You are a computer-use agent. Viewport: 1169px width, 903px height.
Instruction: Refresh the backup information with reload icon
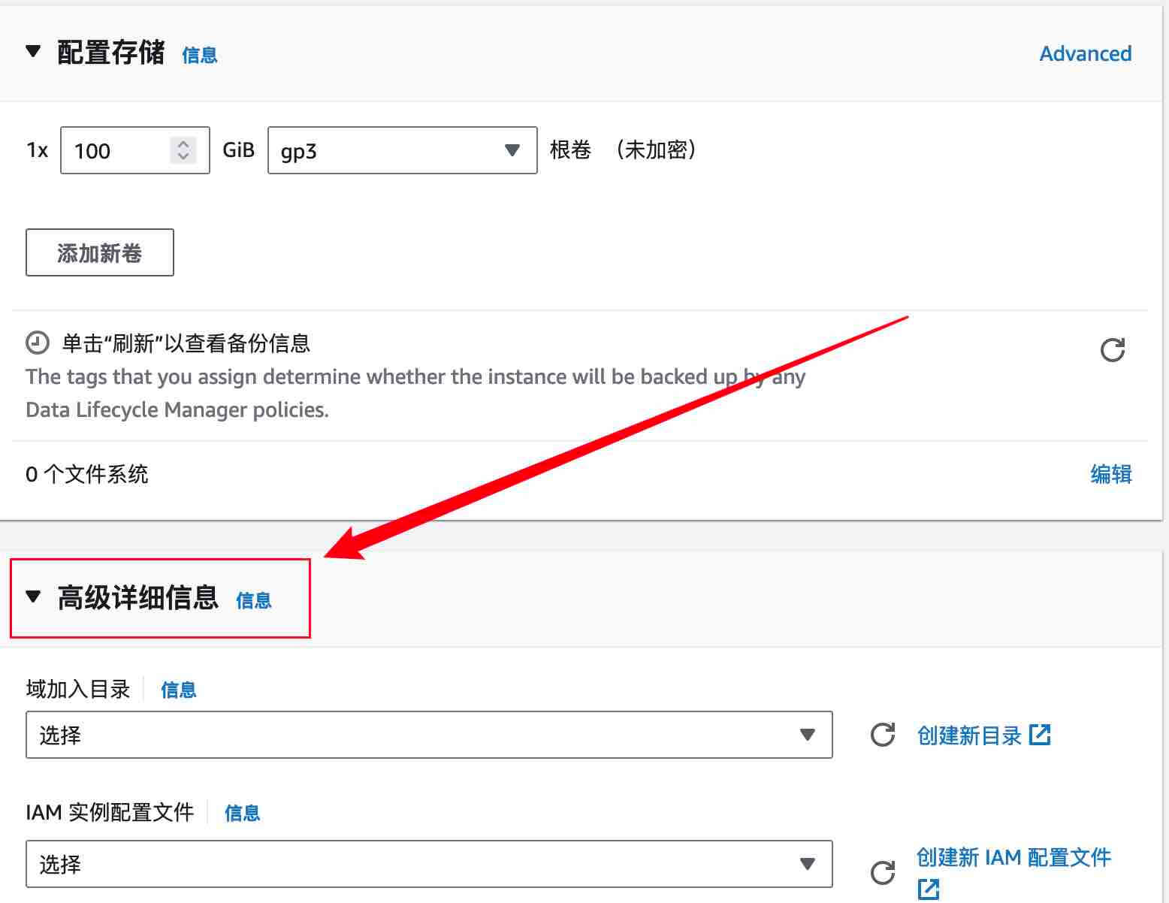click(1112, 349)
